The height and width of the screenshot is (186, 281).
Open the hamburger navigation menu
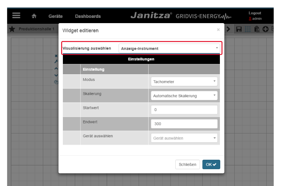[16, 16]
